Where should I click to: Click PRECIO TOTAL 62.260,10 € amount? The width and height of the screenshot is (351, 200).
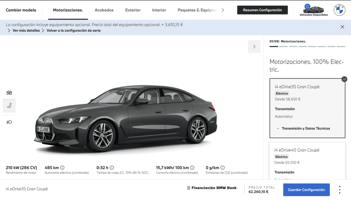[258, 192]
